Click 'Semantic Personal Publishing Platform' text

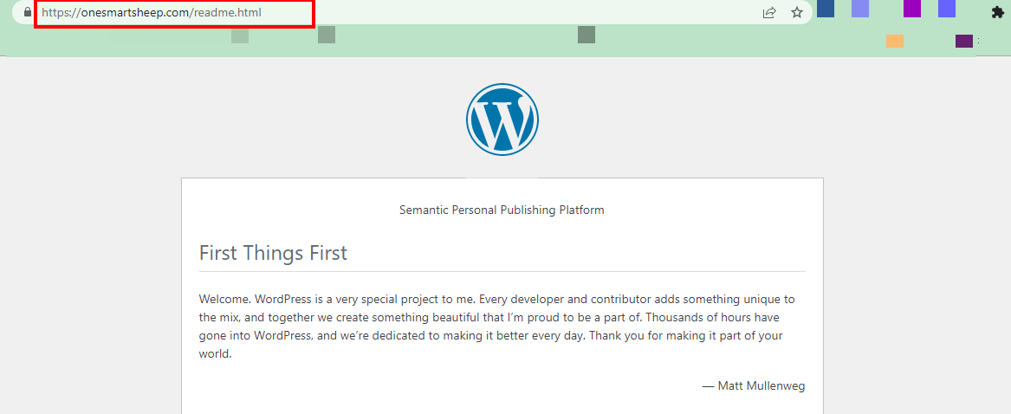point(502,210)
